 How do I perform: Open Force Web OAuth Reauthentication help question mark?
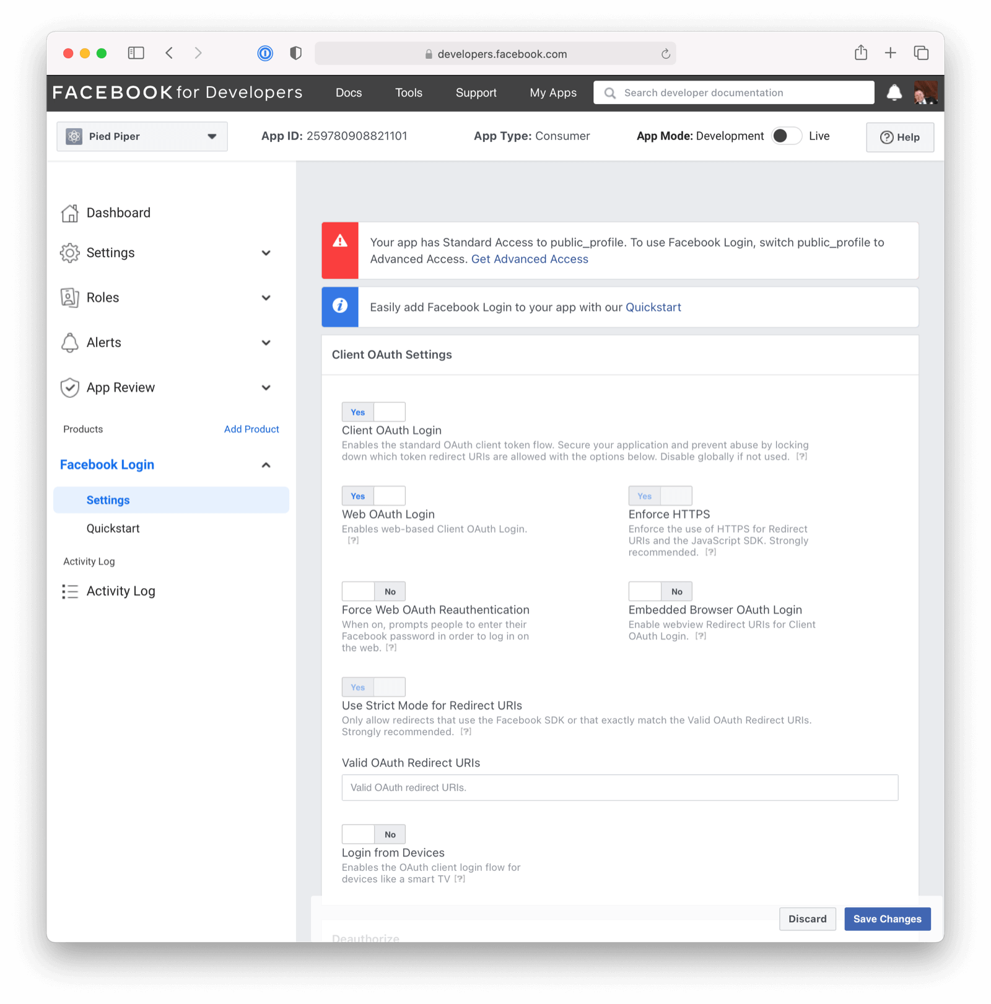pos(391,648)
